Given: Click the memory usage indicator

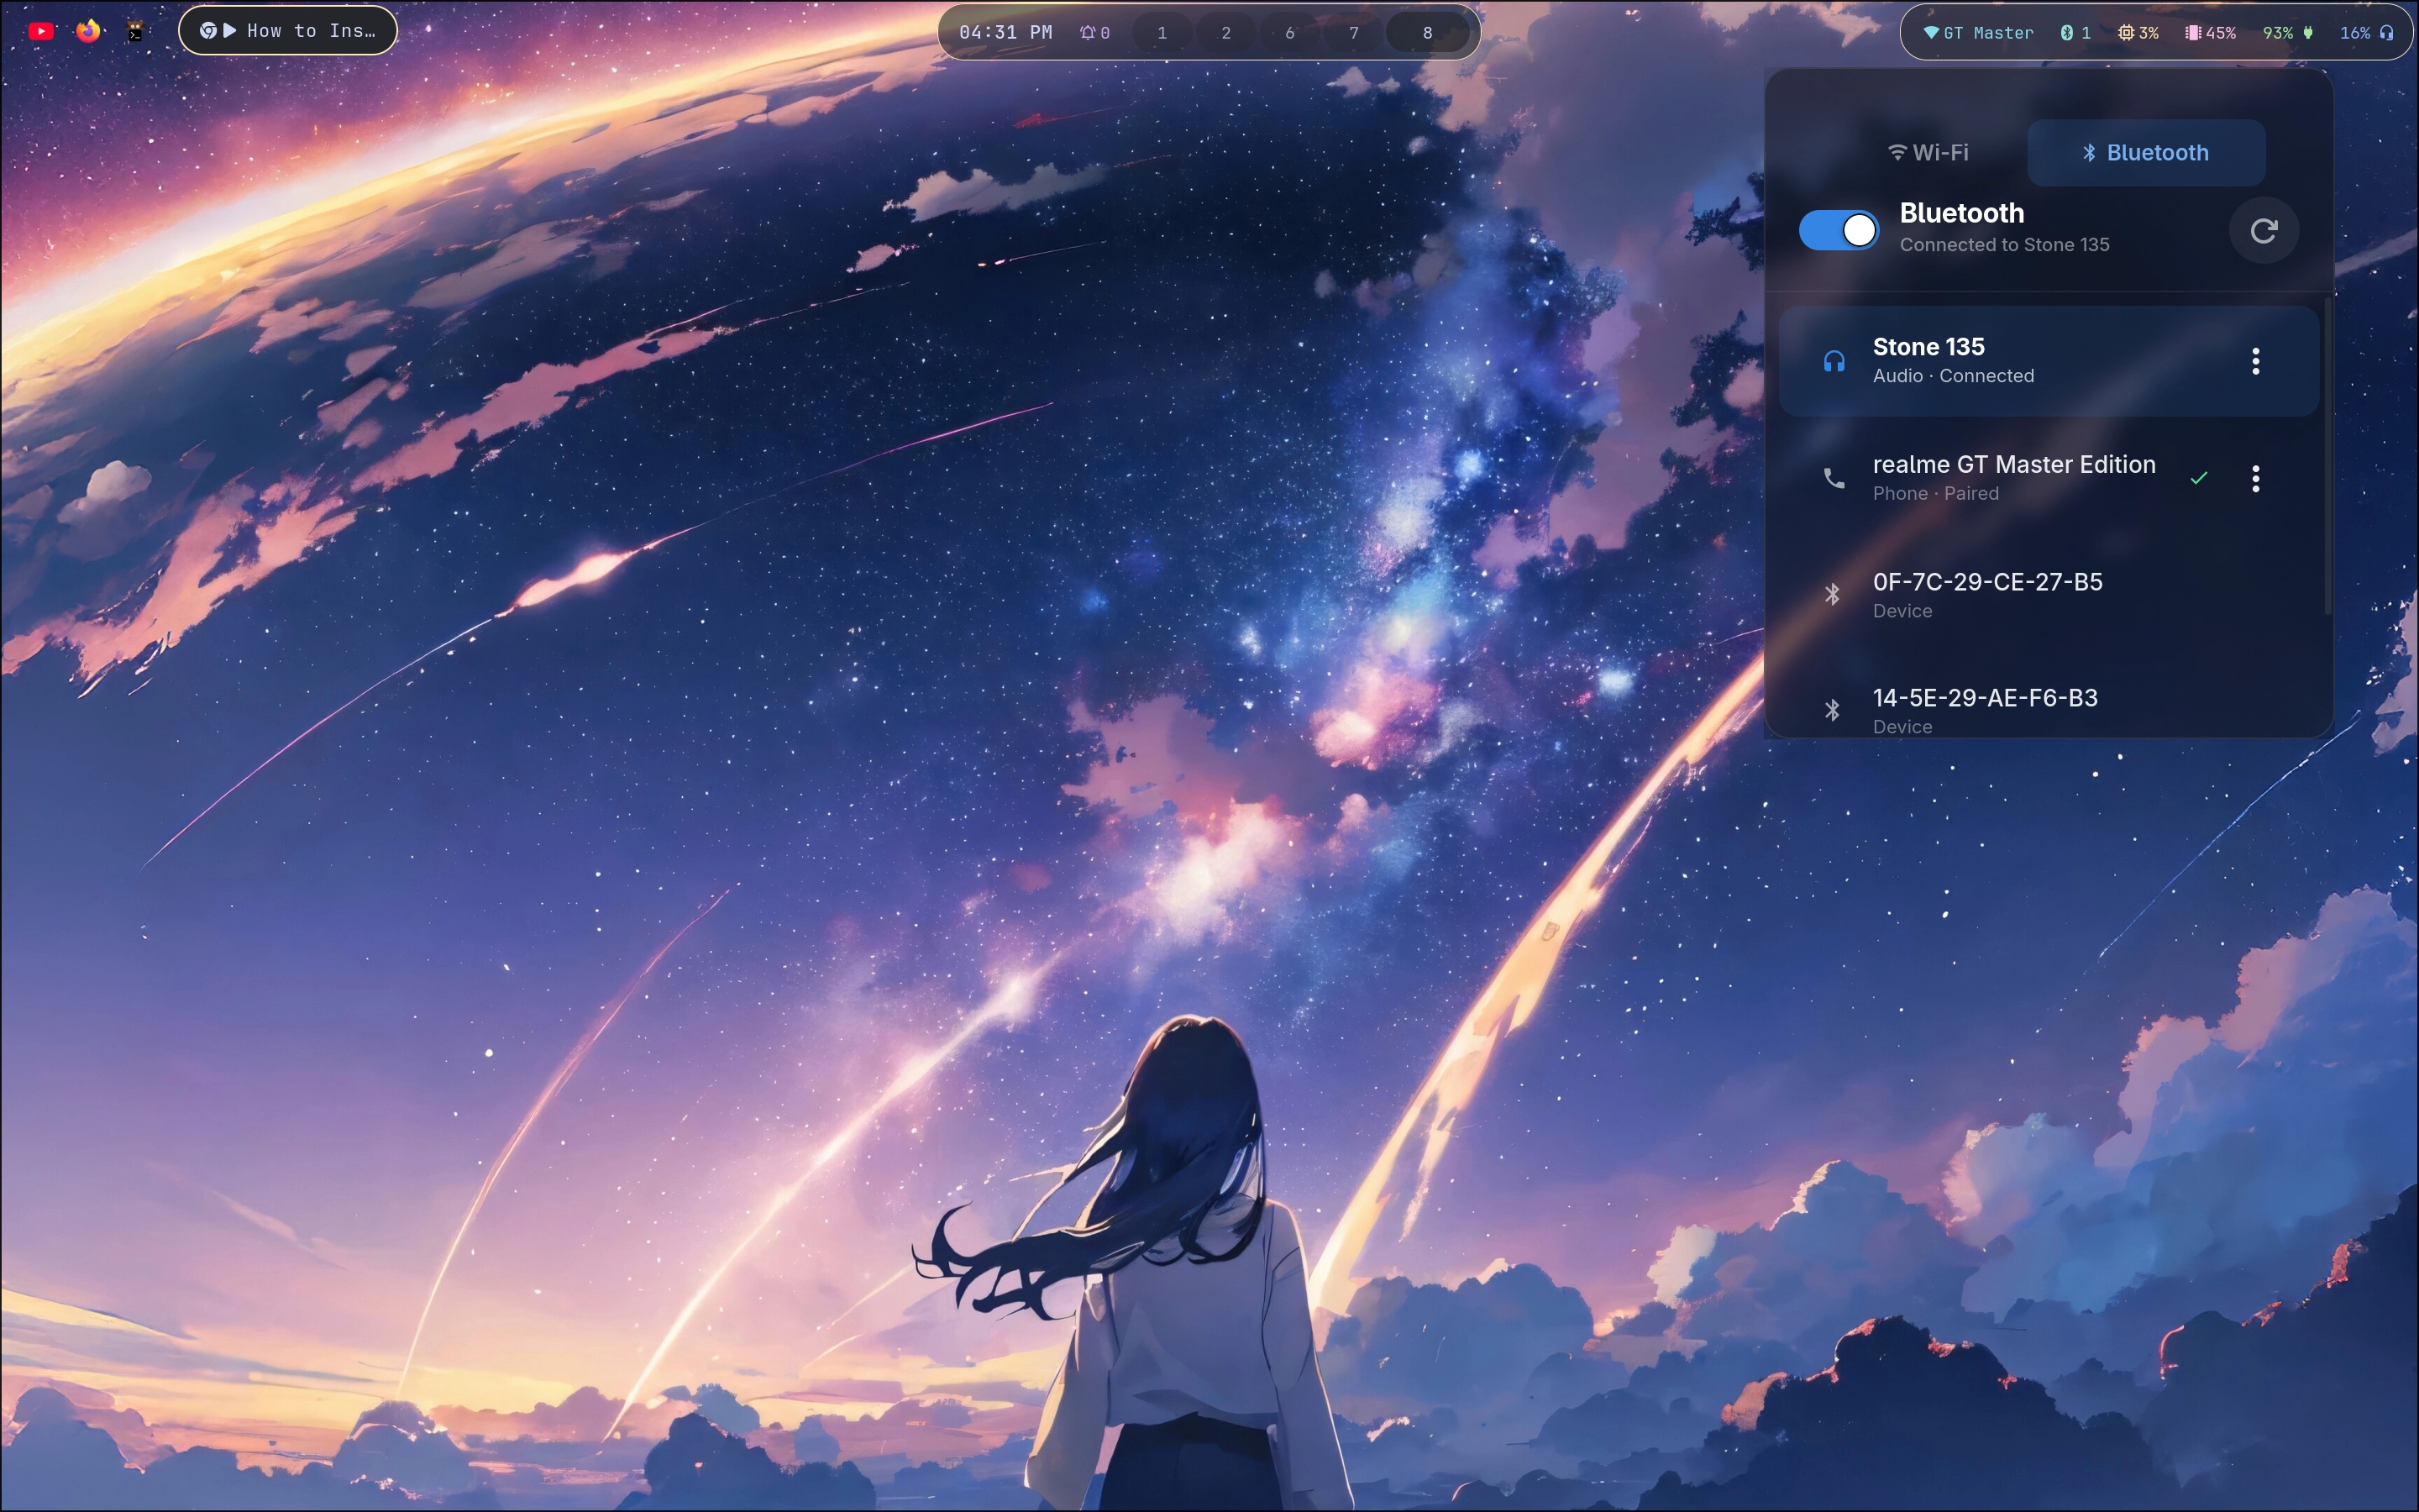Looking at the screenshot, I should pos(2209,32).
